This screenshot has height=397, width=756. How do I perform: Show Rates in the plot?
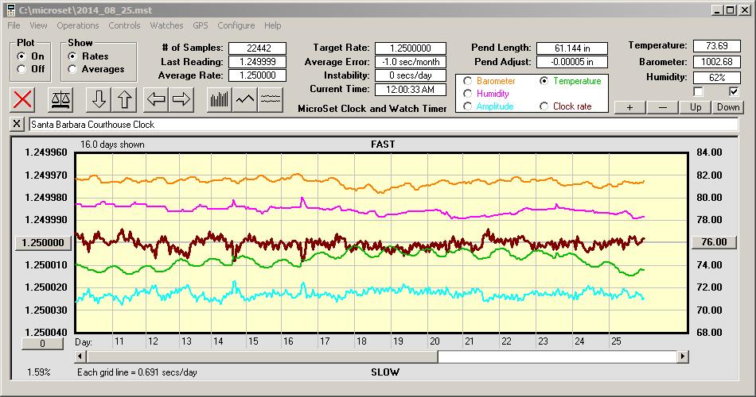(x=72, y=56)
